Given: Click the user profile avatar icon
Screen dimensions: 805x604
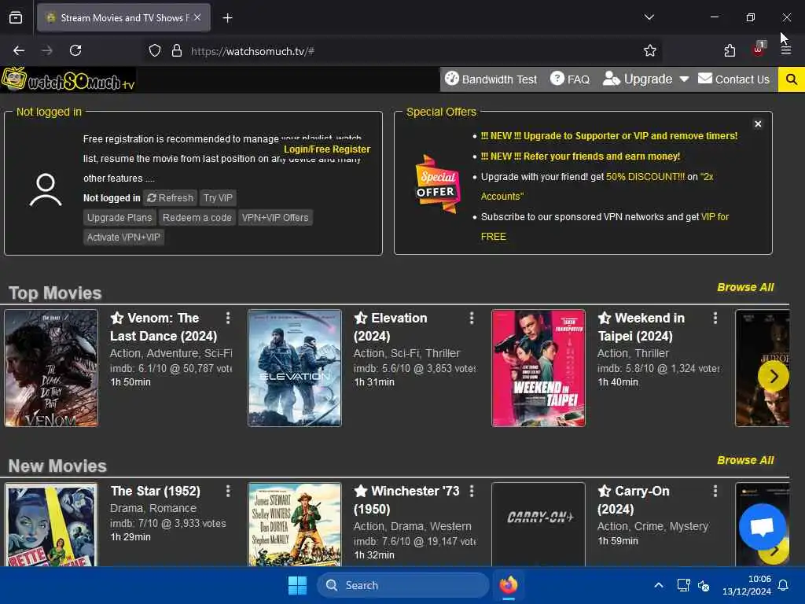Looking at the screenshot, I should tap(46, 190).
